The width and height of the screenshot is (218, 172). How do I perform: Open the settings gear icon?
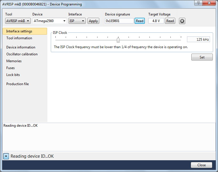[182, 21]
